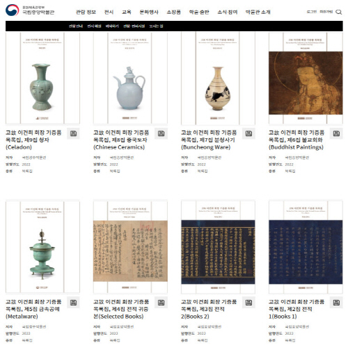Image resolution: width=348 pixels, height=352 pixels.
Task: Open e-book icon for Buddhist Paintings catalog
Action: (336, 133)
